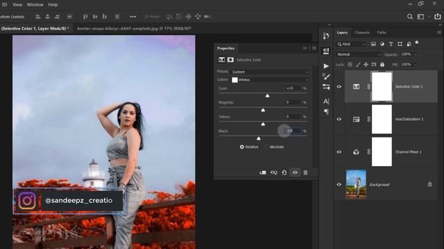Hide the Background layer

pyautogui.click(x=339, y=185)
